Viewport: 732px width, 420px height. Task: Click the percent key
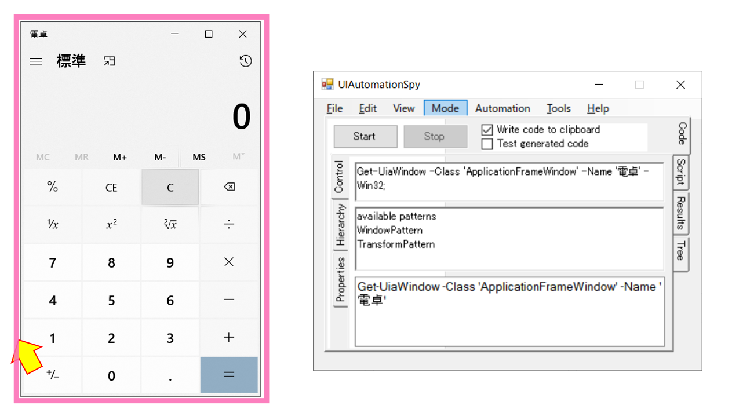53,187
